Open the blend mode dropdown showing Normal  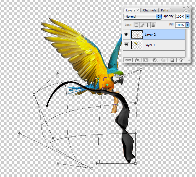(142, 17)
